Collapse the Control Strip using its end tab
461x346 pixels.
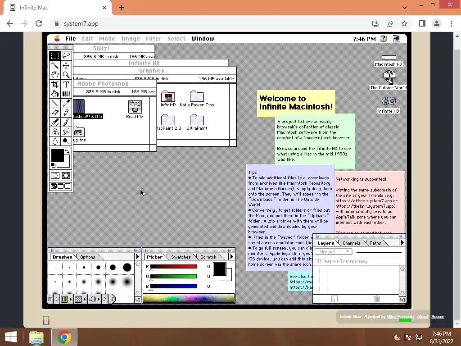112,299
